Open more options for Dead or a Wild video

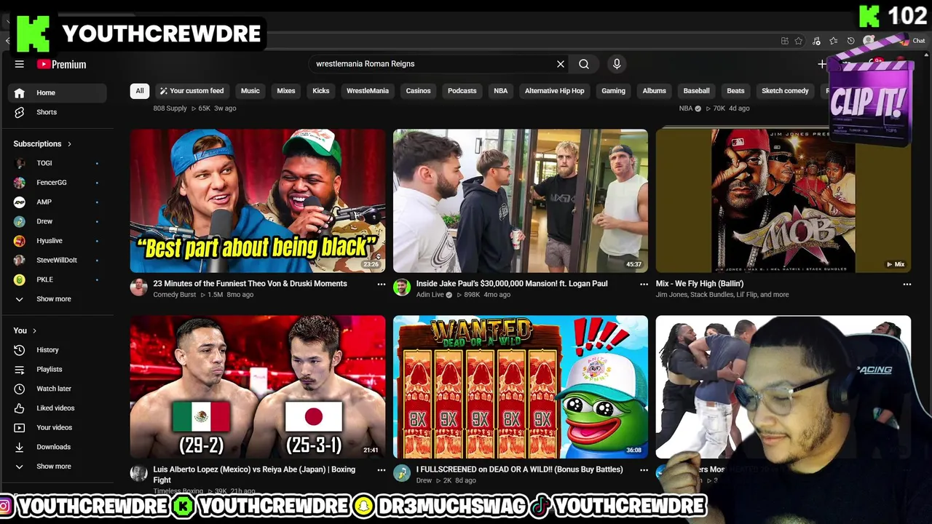tap(644, 470)
